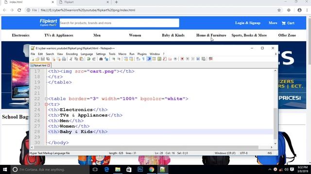Click the Notepad++ vertical scrollbar thumb
311x174 pixels.
276,124
